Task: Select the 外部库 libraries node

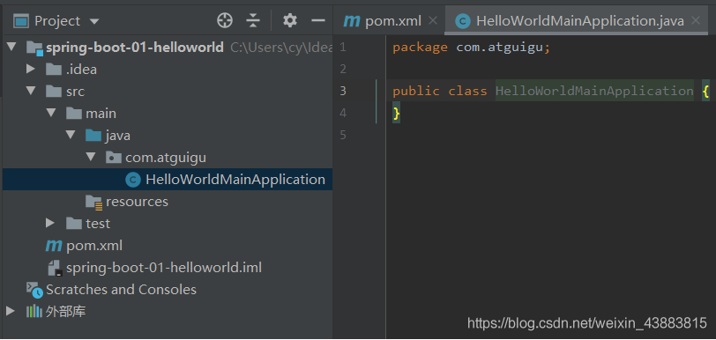Action: click(x=66, y=312)
